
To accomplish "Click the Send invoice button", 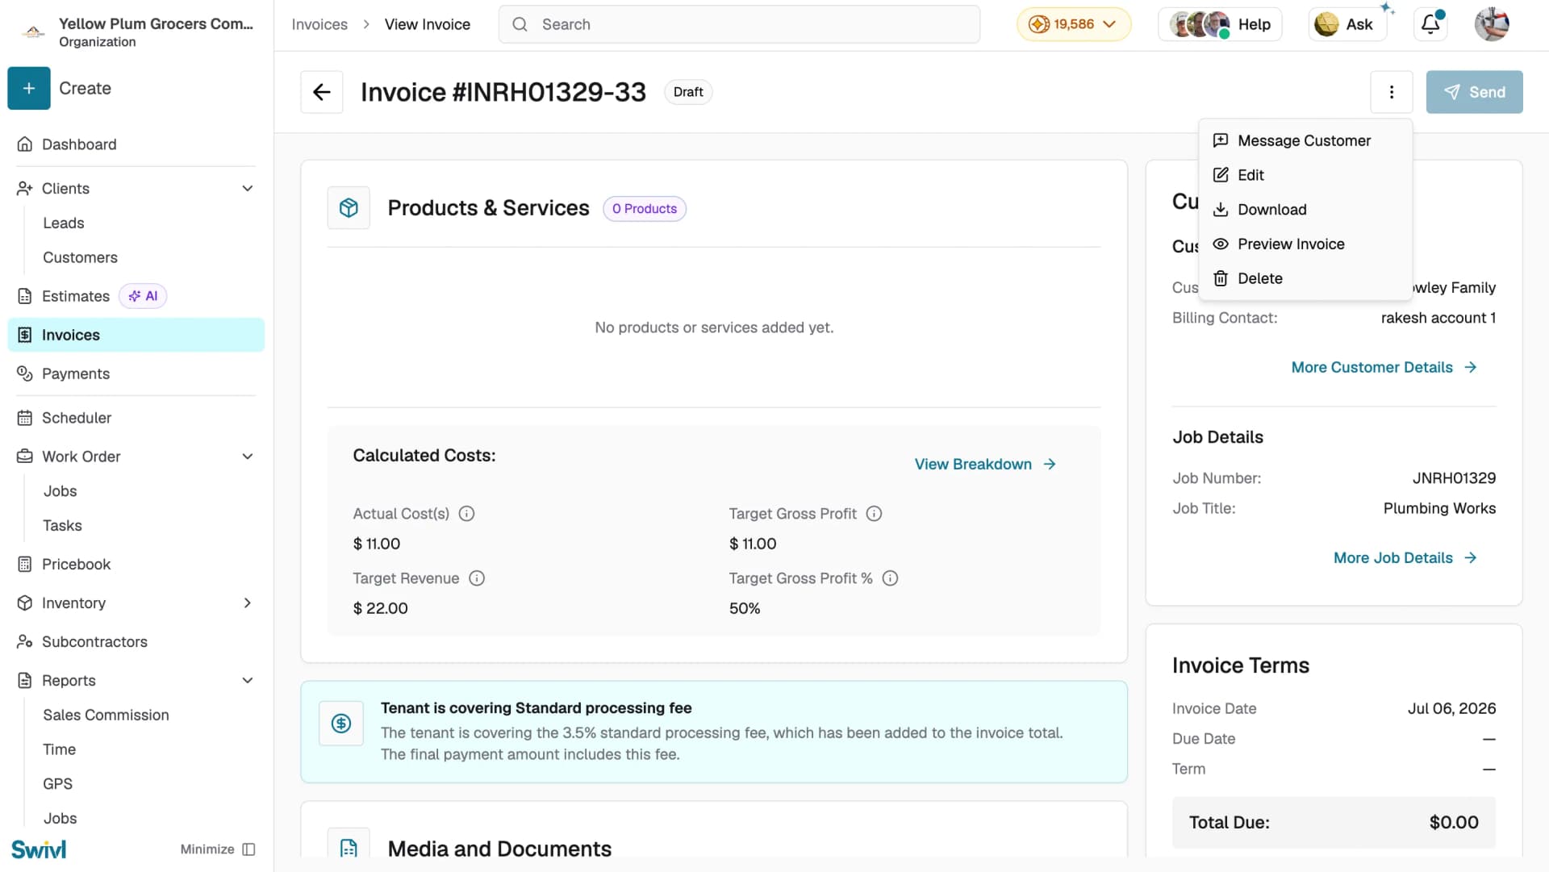I will coord(1474,92).
